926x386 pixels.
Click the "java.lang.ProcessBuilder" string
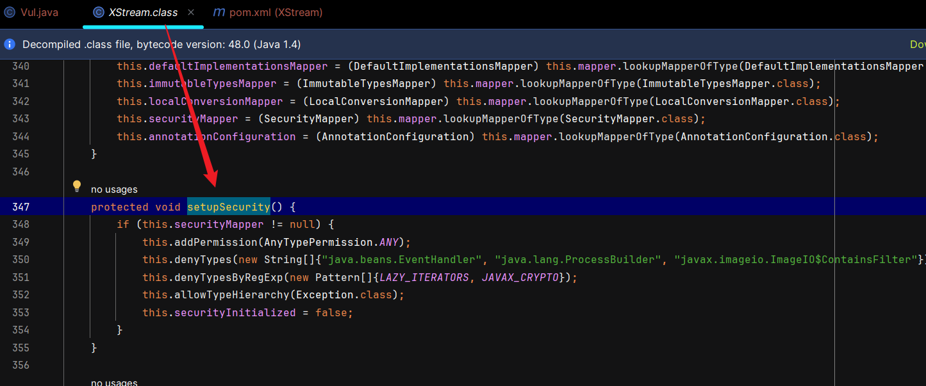pyautogui.click(x=577, y=259)
